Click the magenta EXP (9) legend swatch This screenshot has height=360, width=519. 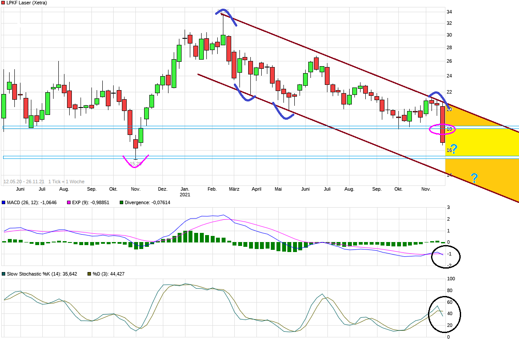coord(68,203)
